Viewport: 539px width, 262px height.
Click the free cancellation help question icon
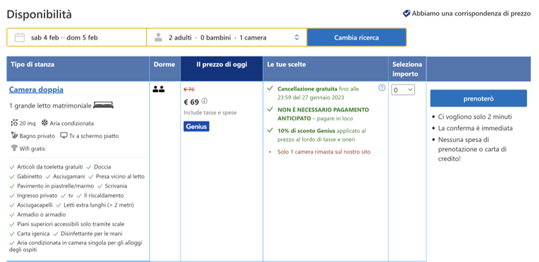[381, 88]
